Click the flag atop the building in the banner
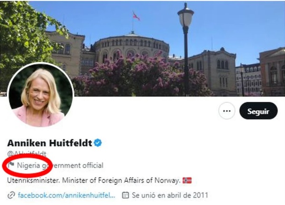The image size is (285, 205). coord(136,16)
